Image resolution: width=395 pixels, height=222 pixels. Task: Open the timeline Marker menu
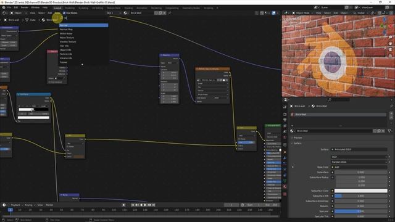pos(49,205)
